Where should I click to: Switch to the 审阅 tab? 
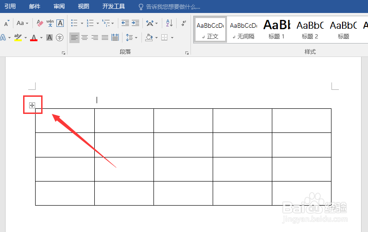pos(59,6)
